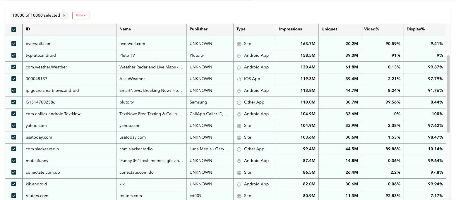
Task: Sort by the Display% column header
Action: [425, 29]
